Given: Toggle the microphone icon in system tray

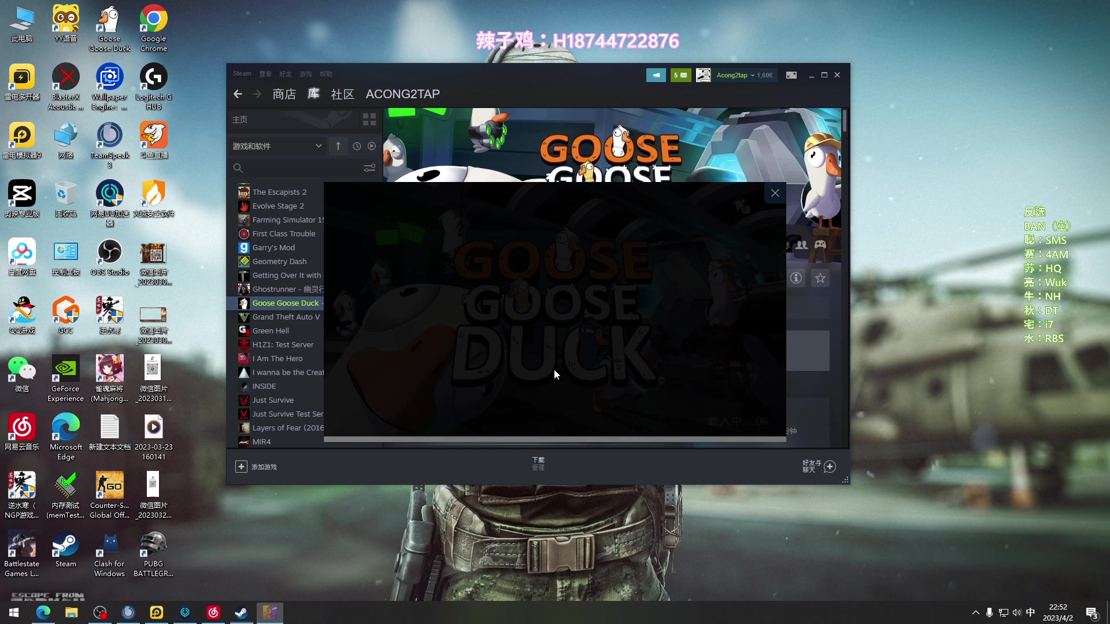Looking at the screenshot, I should (x=989, y=612).
